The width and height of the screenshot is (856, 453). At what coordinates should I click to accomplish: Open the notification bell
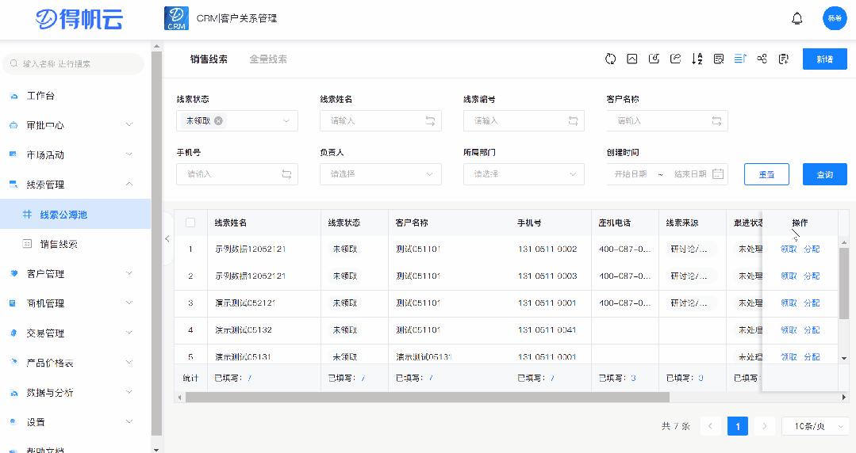[797, 19]
